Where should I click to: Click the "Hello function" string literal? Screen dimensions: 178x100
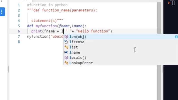(93, 31)
